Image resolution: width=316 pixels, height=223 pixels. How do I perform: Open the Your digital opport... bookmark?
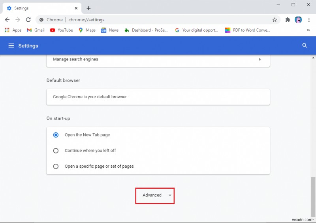(x=196, y=30)
